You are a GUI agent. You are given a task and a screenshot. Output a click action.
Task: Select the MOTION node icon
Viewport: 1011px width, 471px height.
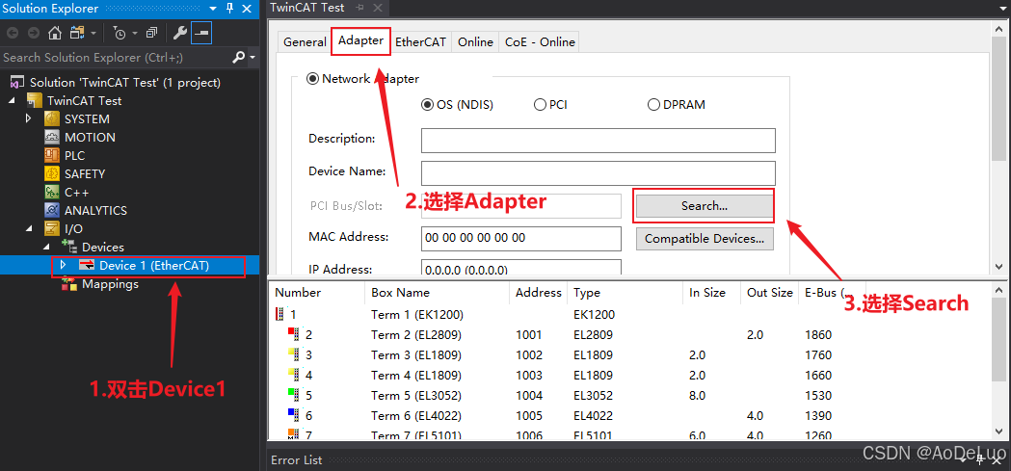pos(52,137)
